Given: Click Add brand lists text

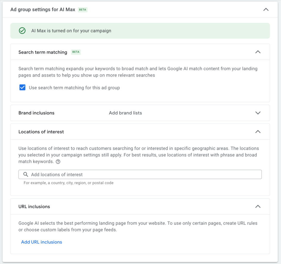Looking at the screenshot, I should point(125,113).
